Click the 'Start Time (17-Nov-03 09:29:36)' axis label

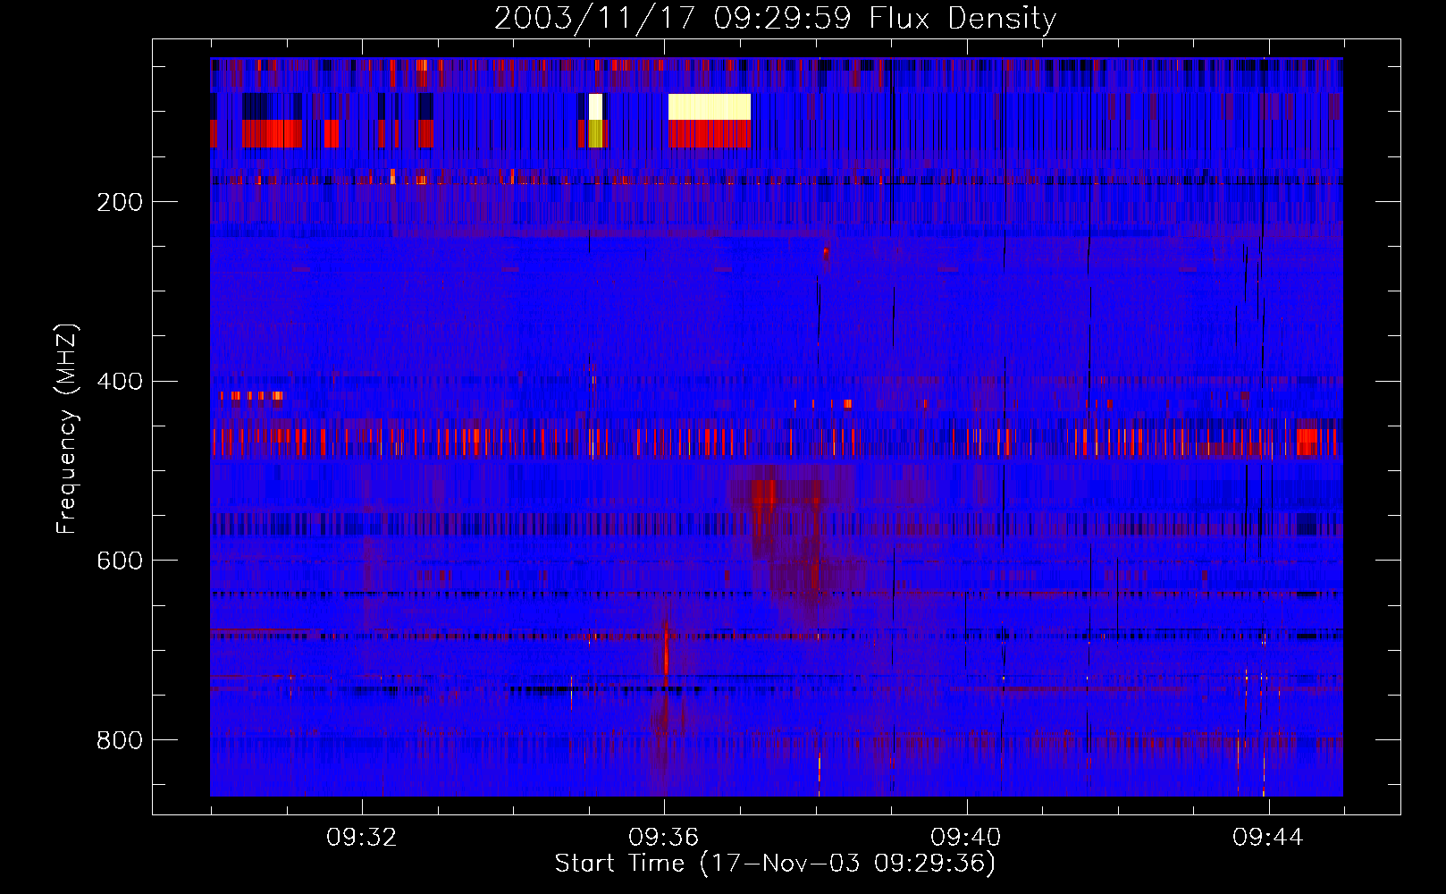click(x=775, y=864)
